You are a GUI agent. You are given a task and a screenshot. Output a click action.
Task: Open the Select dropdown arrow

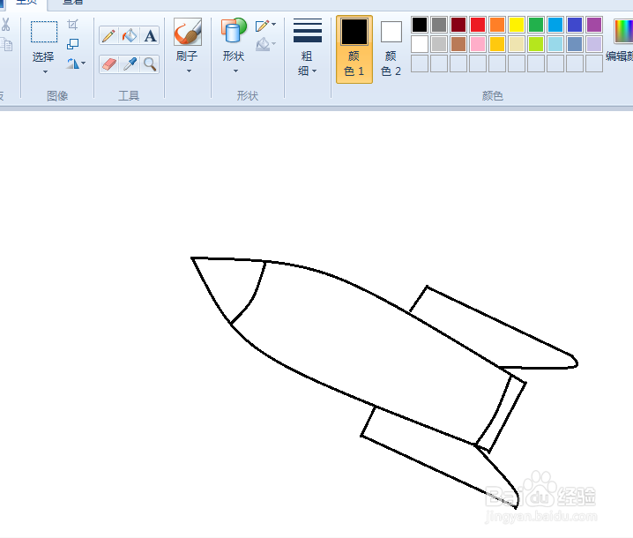(x=45, y=72)
